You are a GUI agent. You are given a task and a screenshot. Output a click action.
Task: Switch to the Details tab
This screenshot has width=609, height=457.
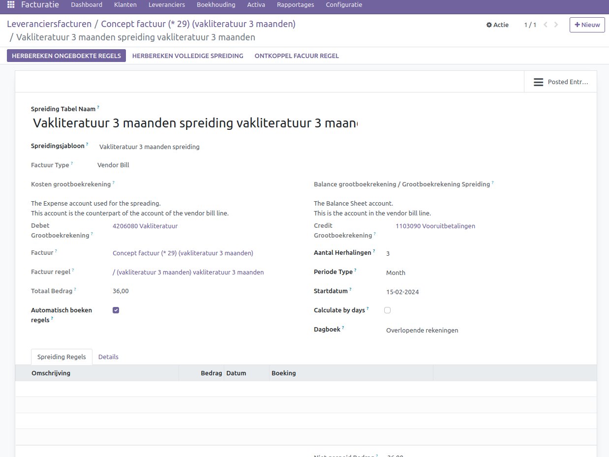coord(108,357)
